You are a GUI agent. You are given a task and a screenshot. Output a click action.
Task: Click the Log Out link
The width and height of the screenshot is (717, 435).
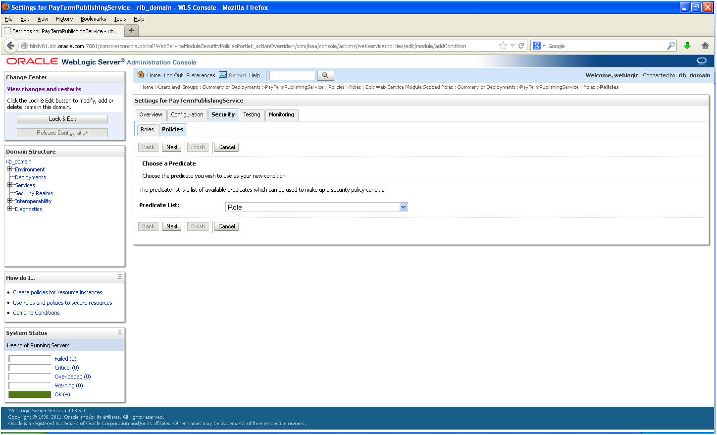pyautogui.click(x=173, y=75)
